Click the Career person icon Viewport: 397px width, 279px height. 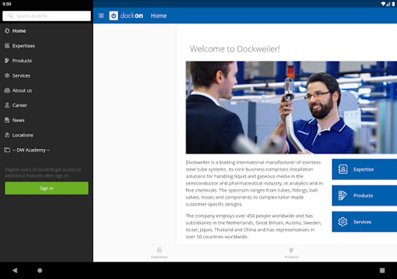[7, 105]
